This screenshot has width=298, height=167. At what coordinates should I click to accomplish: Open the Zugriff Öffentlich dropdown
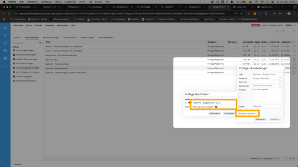(x=267, y=107)
